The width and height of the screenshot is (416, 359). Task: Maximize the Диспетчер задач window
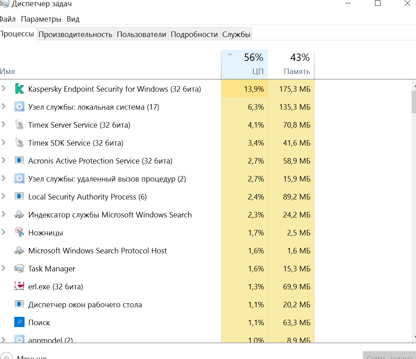pyautogui.click(x=378, y=3)
